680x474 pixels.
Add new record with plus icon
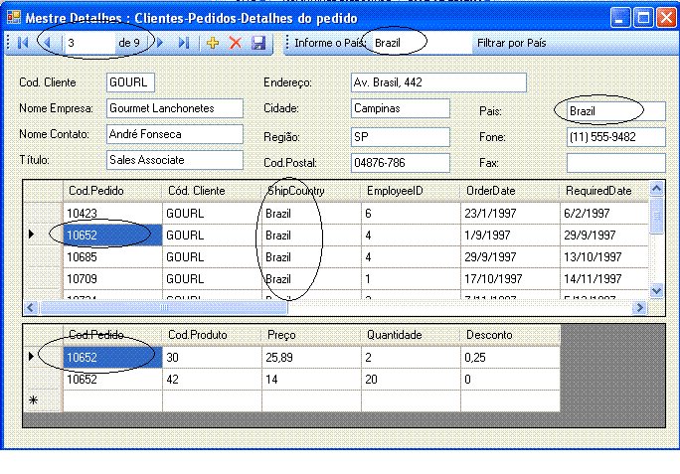[x=213, y=43]
